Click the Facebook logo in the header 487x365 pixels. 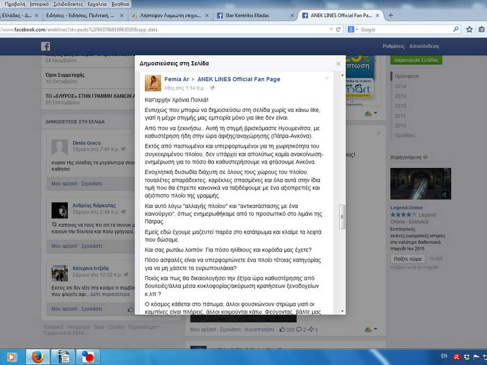click(45, 46)
